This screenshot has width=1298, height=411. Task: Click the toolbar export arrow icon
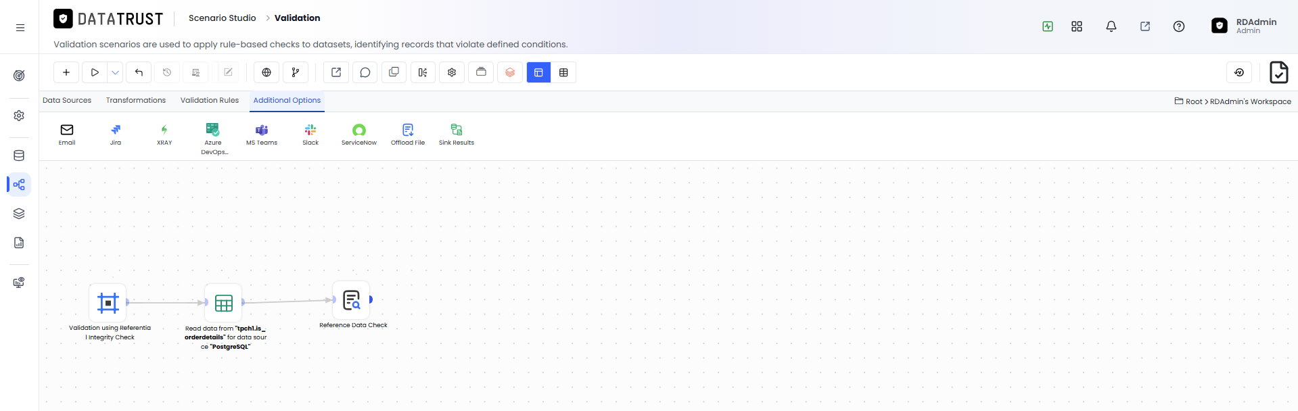(336, 72)
